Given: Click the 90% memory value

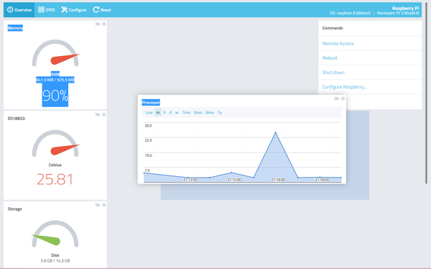Looking at the screenshot, I should (55, 96).
